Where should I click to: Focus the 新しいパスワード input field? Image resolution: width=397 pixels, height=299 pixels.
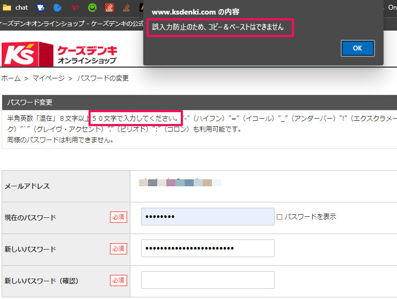point(208,249)
